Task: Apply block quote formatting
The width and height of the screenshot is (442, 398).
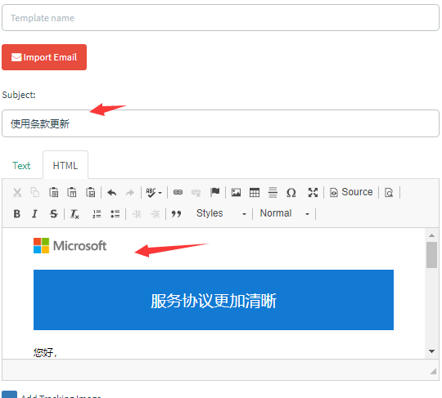Action: pyautogui.click(x=177, y=214)
